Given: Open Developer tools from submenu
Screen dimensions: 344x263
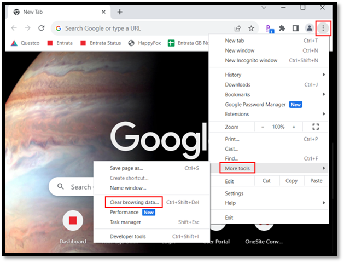Looking at the screenshot, I should [151, 236].
